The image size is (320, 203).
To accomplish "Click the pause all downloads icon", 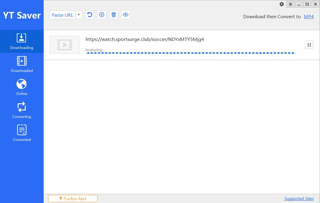I will tap(102, 15).
